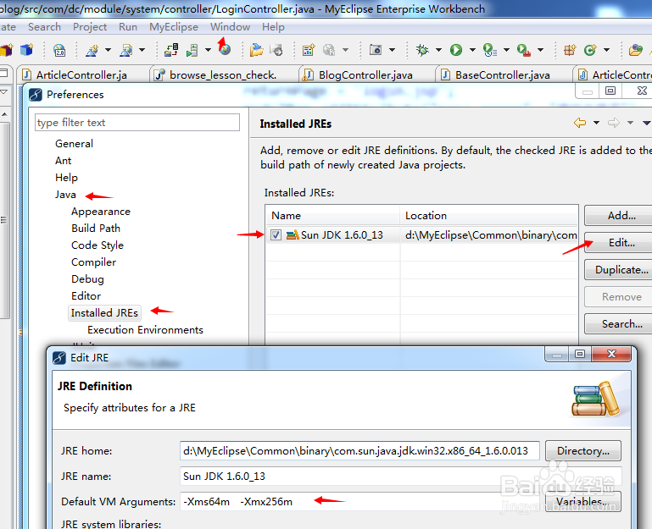This screenshot has height=529, width=652.
Task: Click the JRE library books icon beside Sun JDK
Action: point(293,235)
